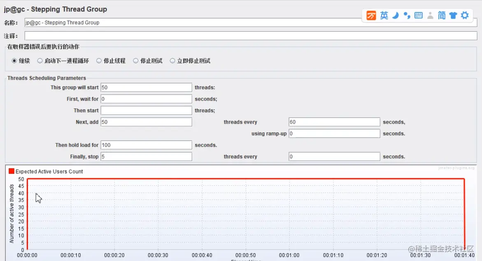Screen dimensions: 482x261
Task: Toggle English/Chinese mode '英' icon
Action: [384, 15]
